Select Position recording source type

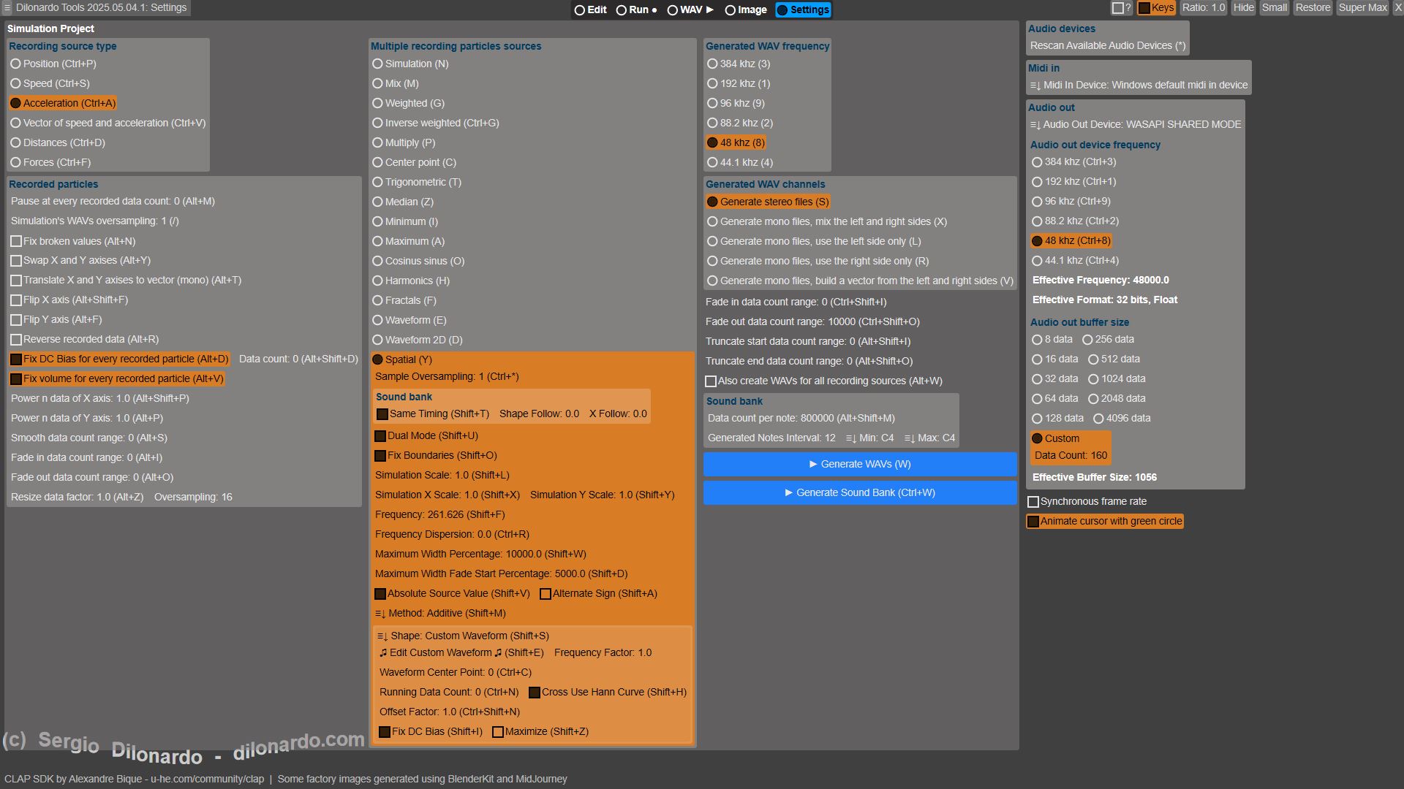[x=15, y=64]
